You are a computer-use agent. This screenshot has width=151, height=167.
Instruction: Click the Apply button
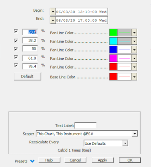[x=102, y=160]
